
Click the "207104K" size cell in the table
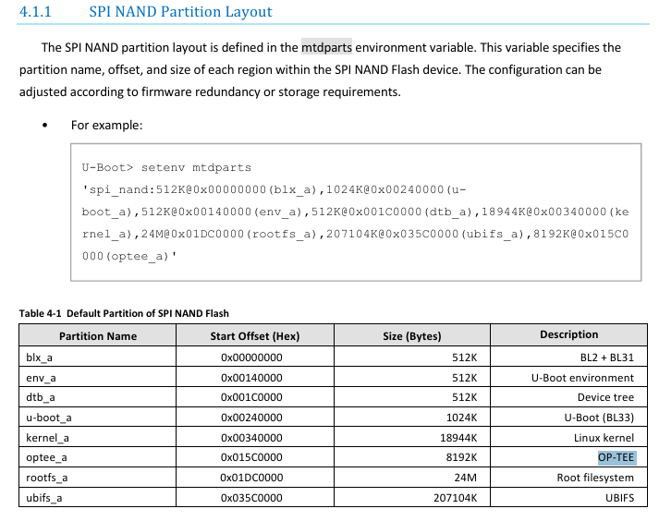pos(453,499)
